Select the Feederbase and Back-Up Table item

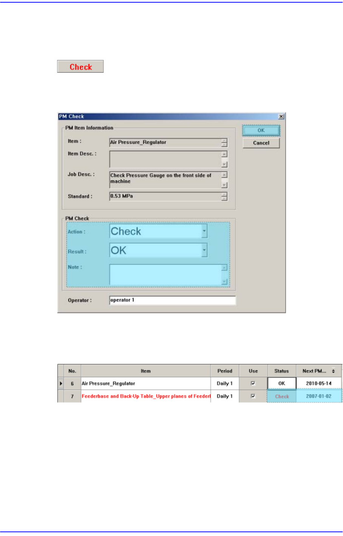coord(146,396)
